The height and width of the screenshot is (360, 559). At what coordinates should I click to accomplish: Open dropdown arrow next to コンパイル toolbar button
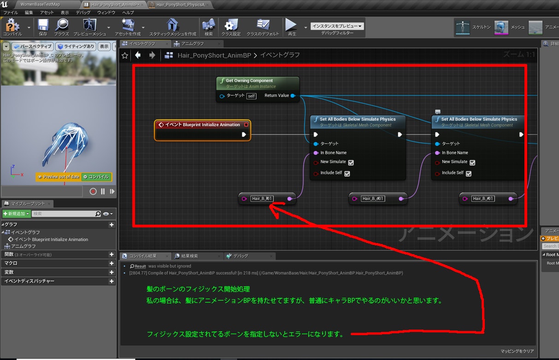coord(29,28)
